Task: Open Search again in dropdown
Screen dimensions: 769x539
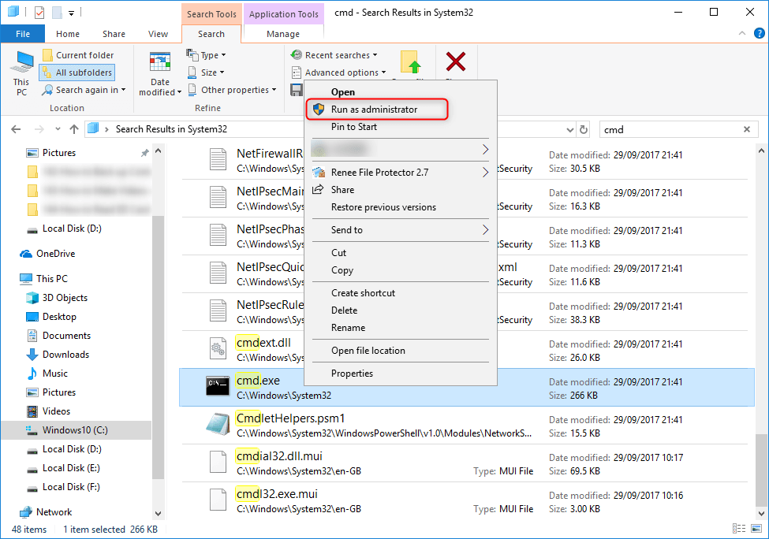Action: pyautogui.click(x=84, y=90)
